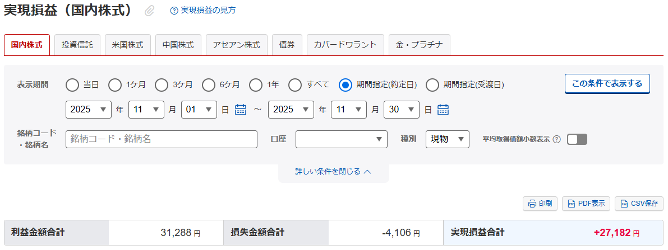
Task: Open end date calendar picker icon
Action: (x=443, y=110)
